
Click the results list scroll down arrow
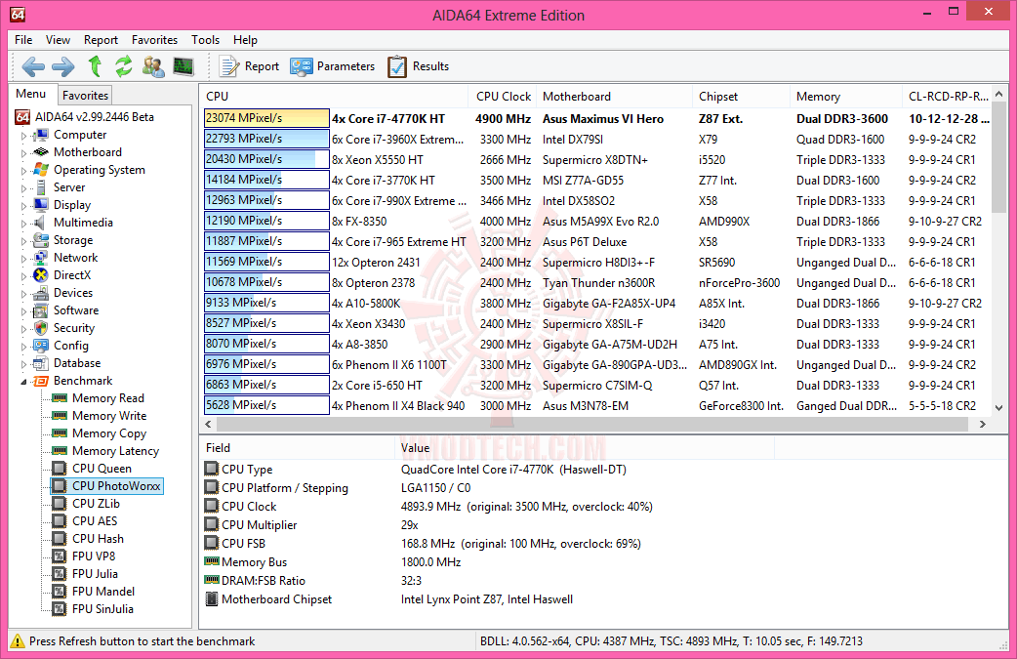(x=998, y=408)
